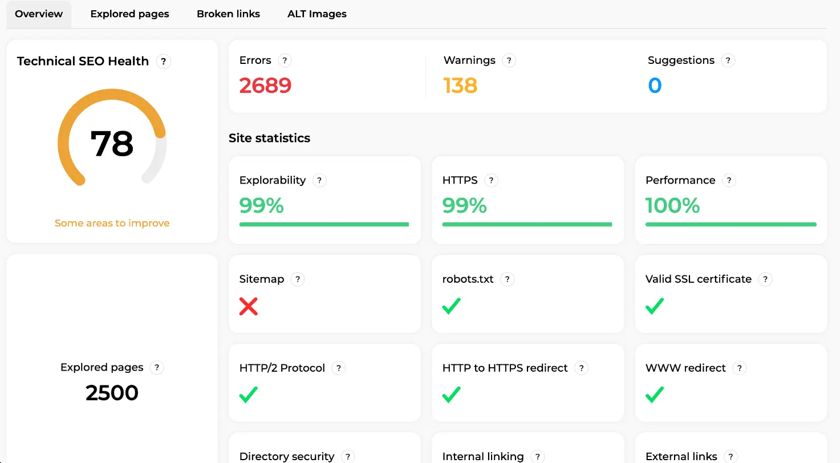Click green checkmark under HTTP/2 Protocol

249,395
